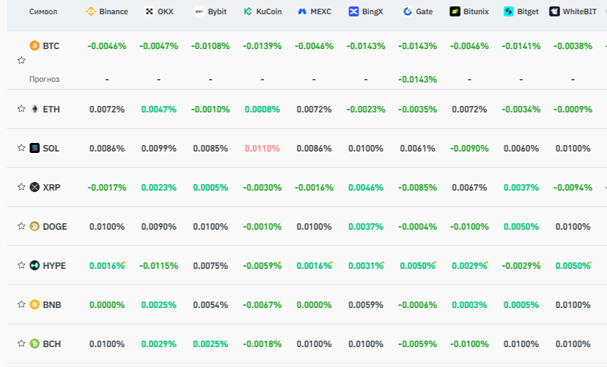
Task: Select WhiteBIT XRP rate -0.0094%
Action: pyautogui.click(x=573, y=187)
